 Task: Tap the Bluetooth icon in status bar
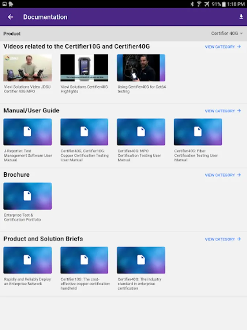tap(192, 4)
